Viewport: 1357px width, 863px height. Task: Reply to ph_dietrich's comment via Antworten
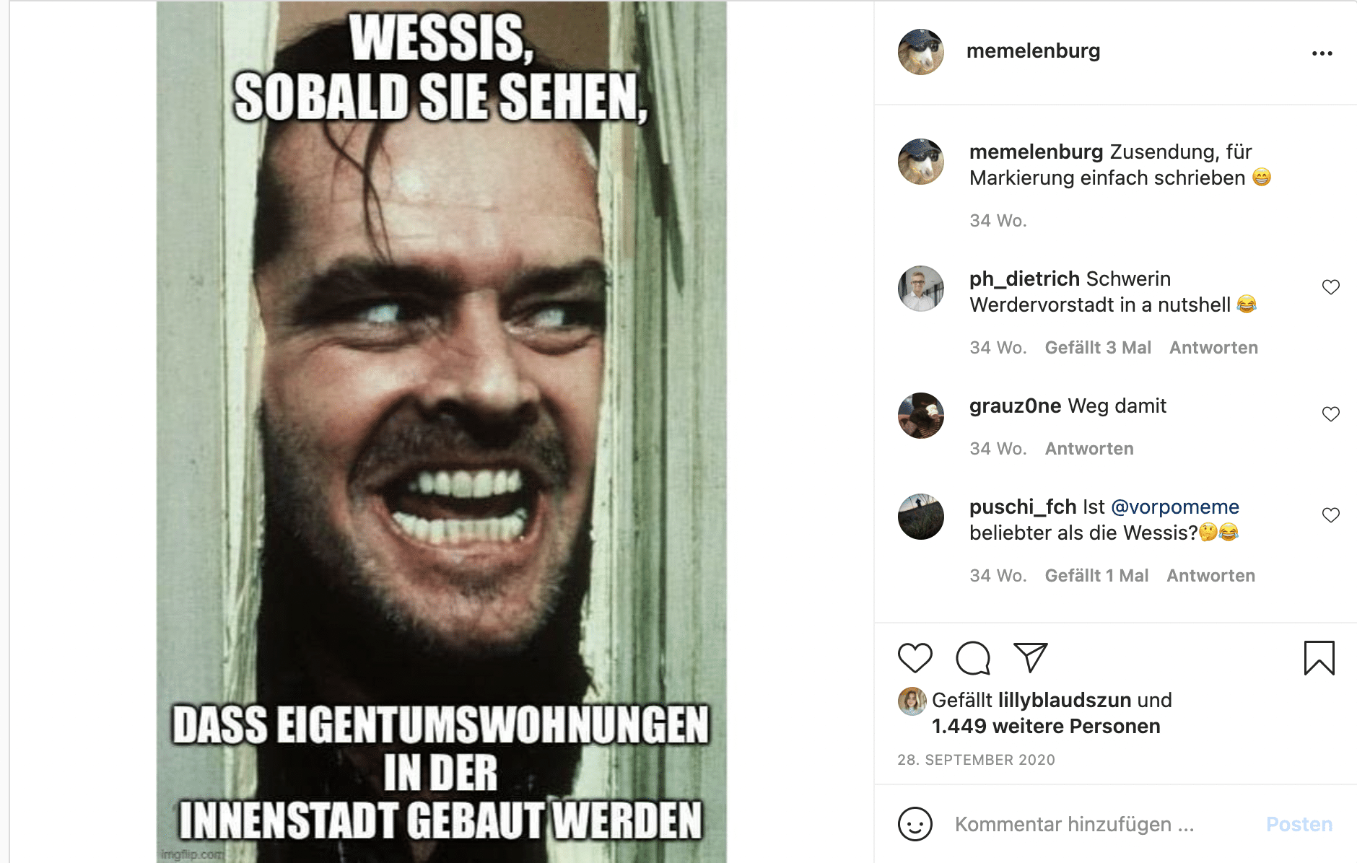tap(1213, 348)
